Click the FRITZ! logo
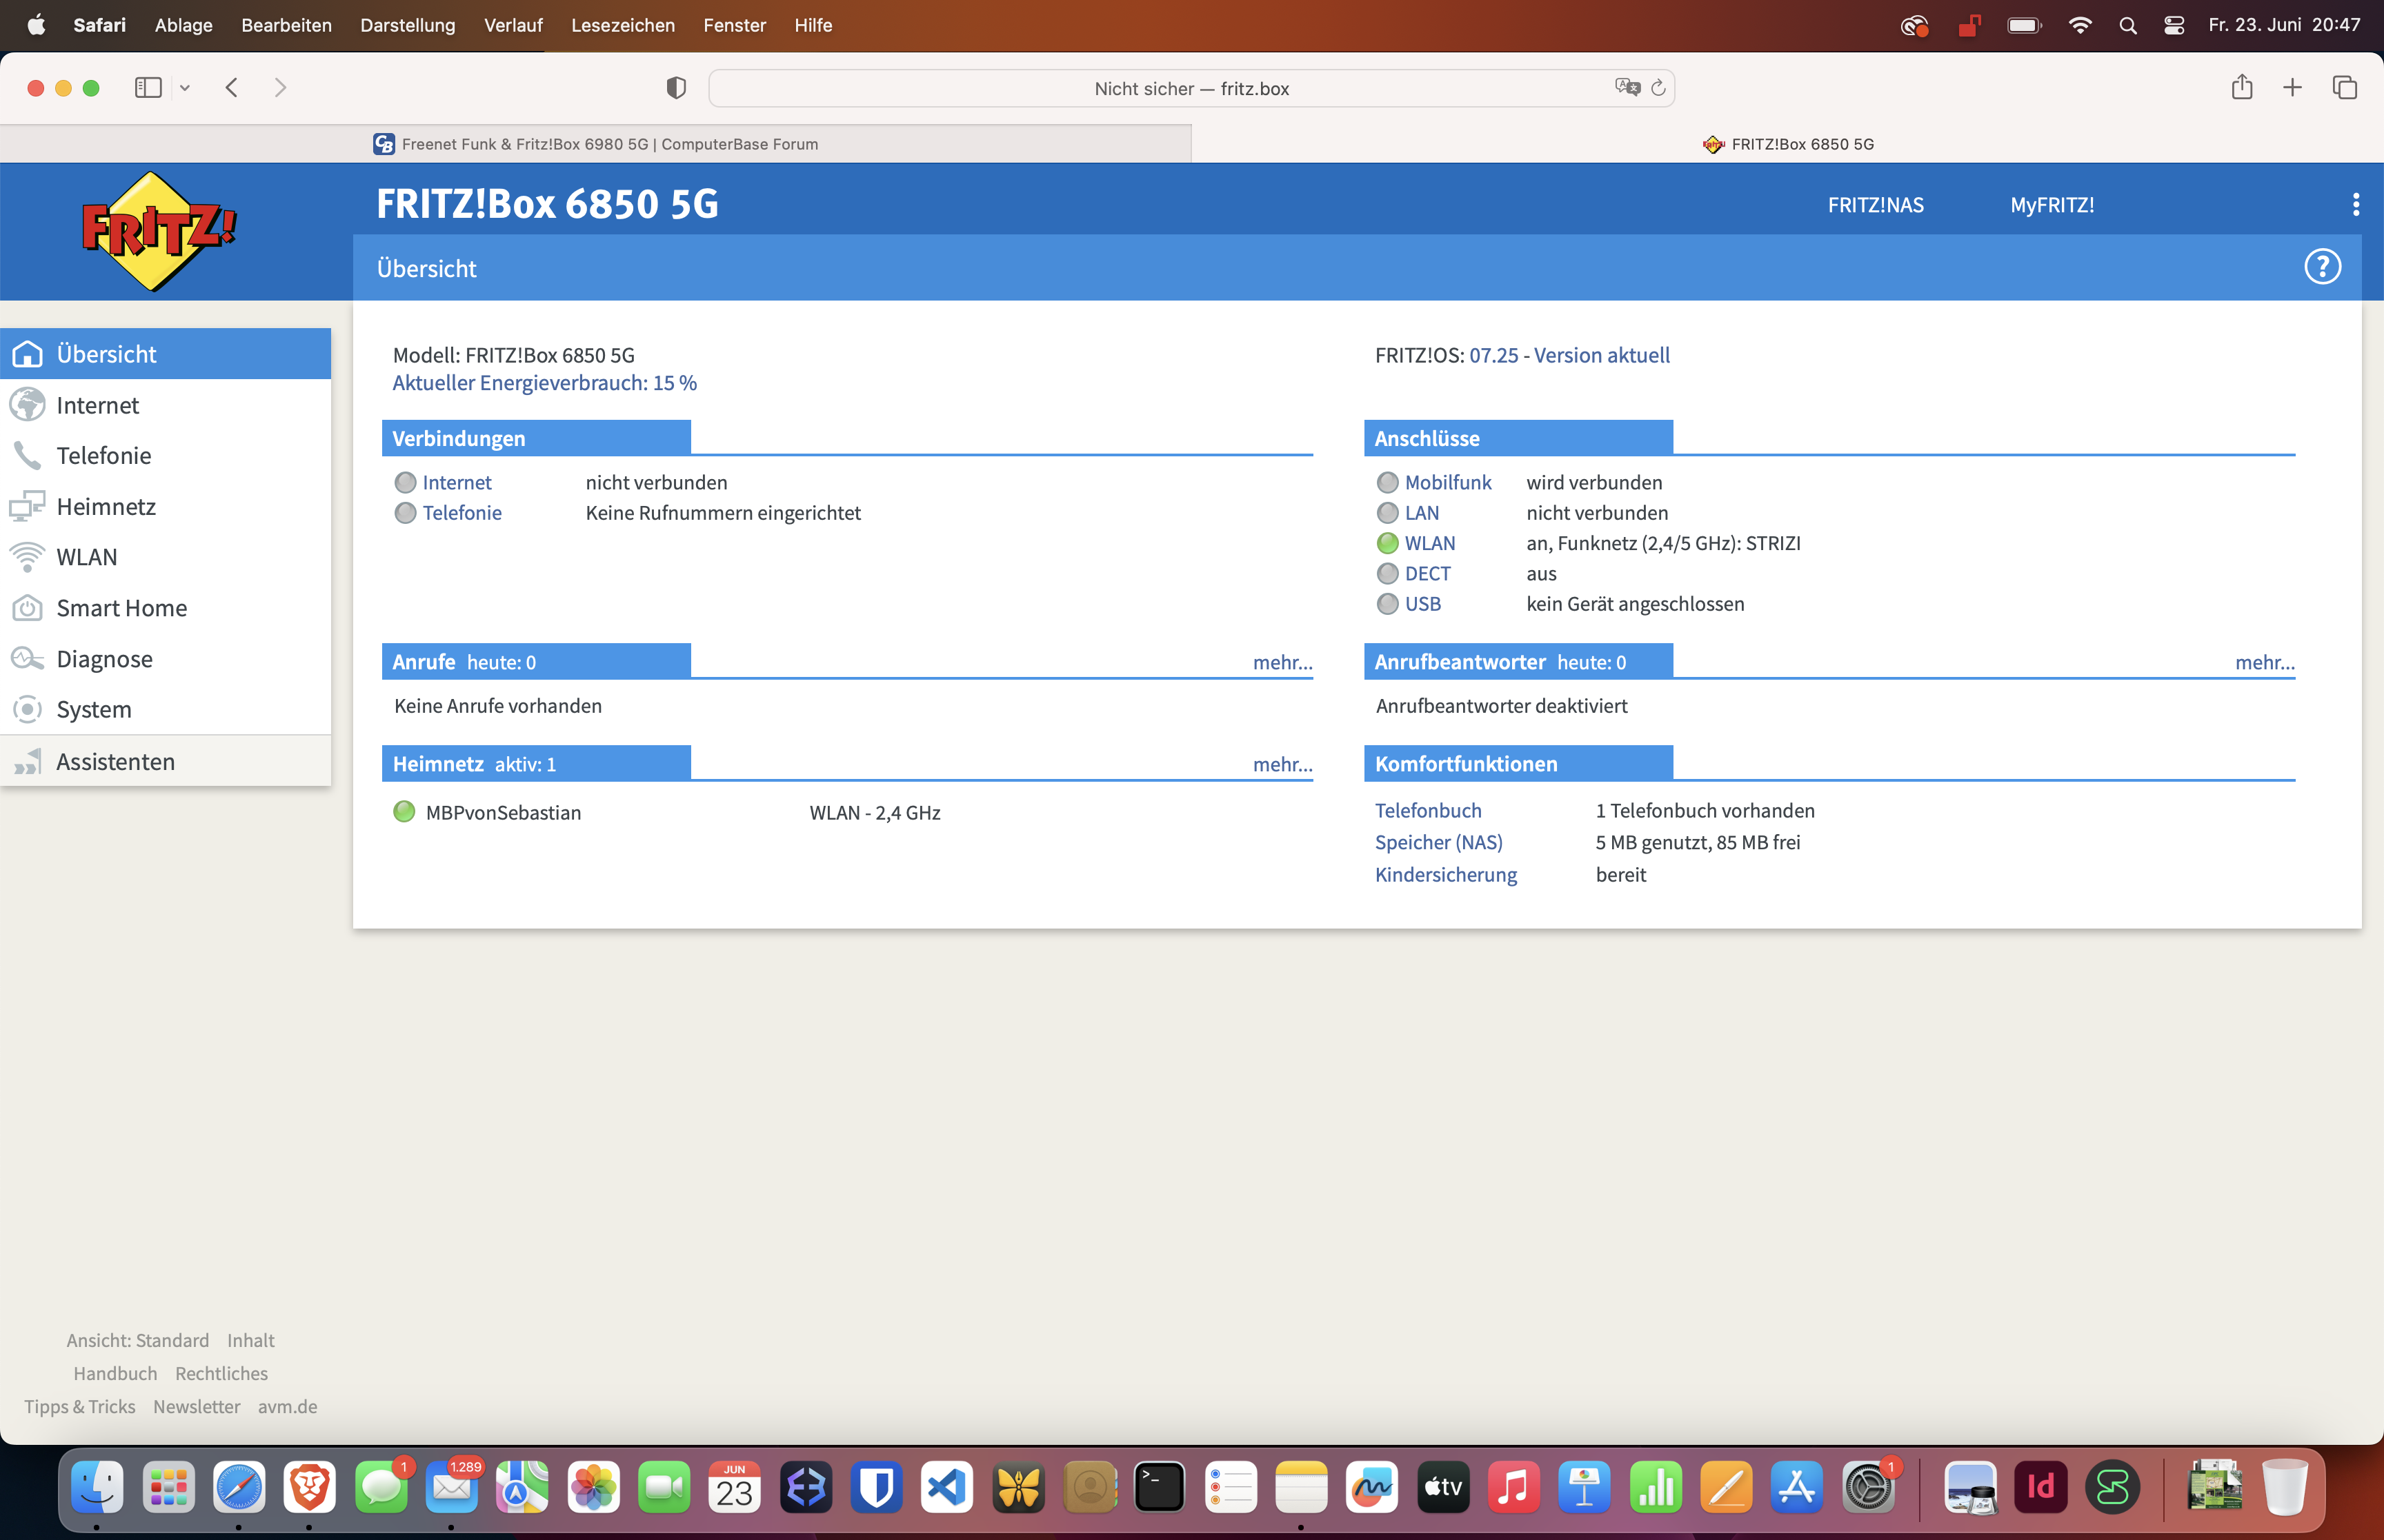This screenshot has width=2384, height=1540. (158, 231)
